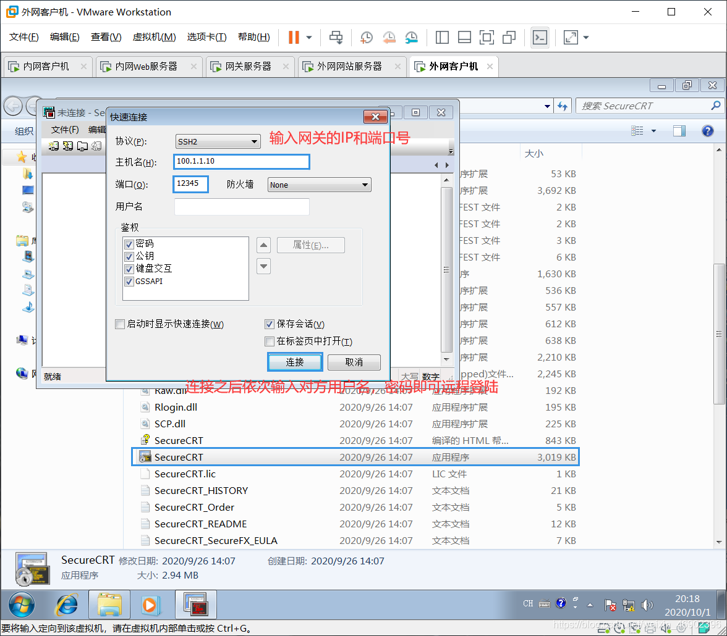Click the stretch guest display icon
Image resolution: width=727 pixels, height=636 pixels.
[x=571, y=38]
